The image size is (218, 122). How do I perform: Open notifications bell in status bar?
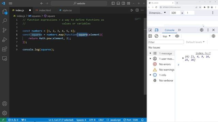[x=142, y=120]
